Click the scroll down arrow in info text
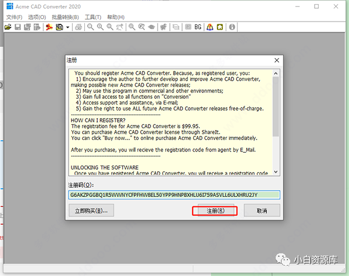 (x=276, y=171)
